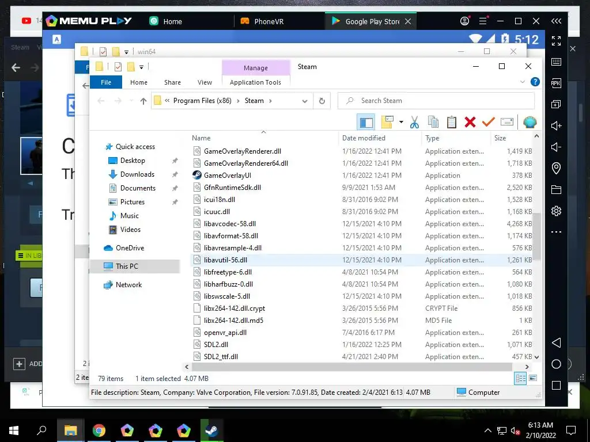Open Explorer Help question mark icon

[x=535, y=82]
